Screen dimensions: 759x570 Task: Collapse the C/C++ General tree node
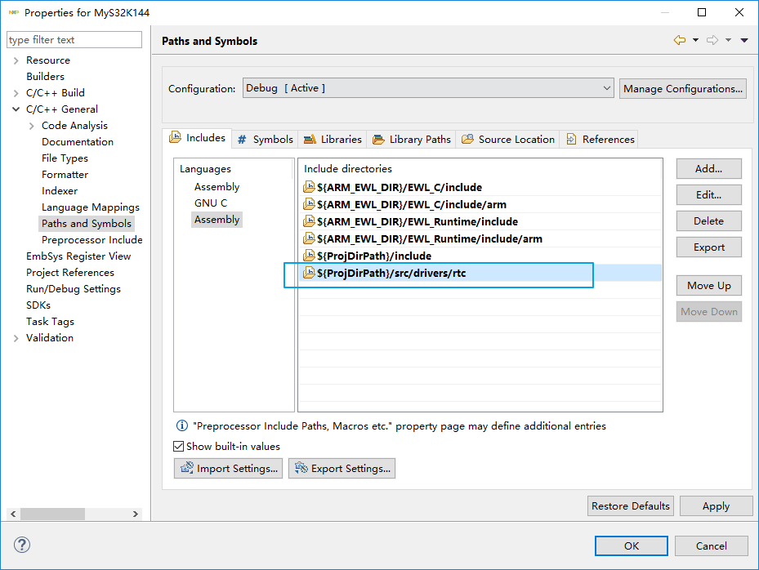(x=16, y=109)
